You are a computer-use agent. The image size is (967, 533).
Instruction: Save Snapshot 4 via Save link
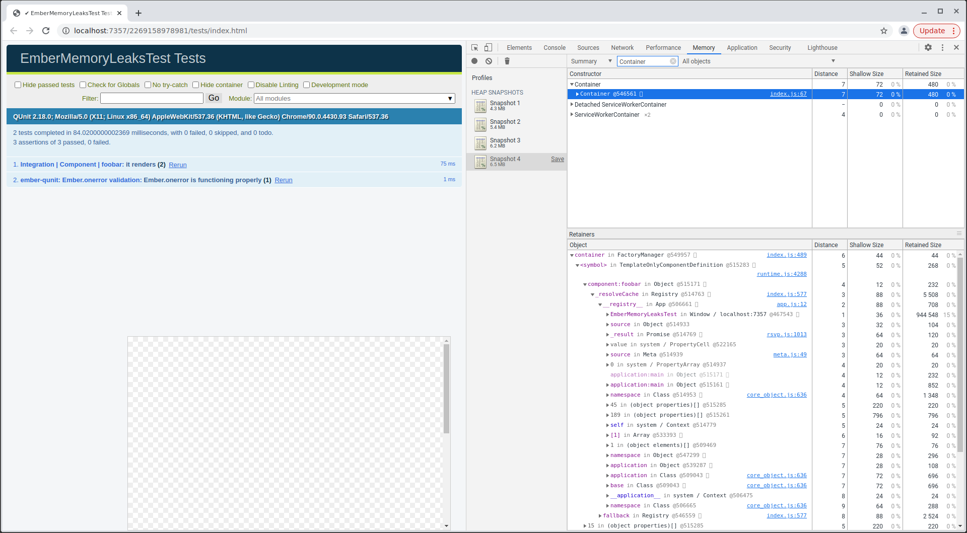pos(558,159)
